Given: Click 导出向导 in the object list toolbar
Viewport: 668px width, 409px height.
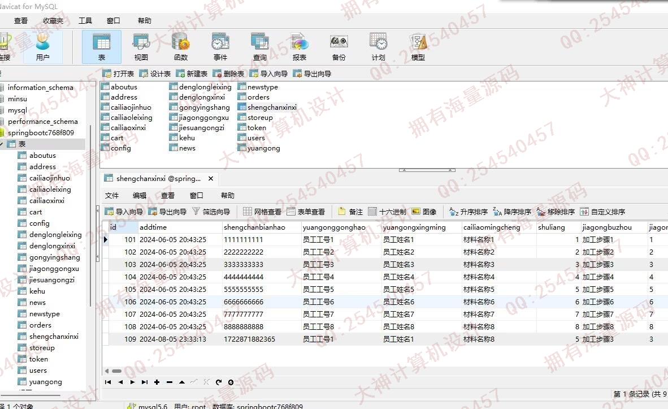Looking at the screenshot, I should pos(312,74).
